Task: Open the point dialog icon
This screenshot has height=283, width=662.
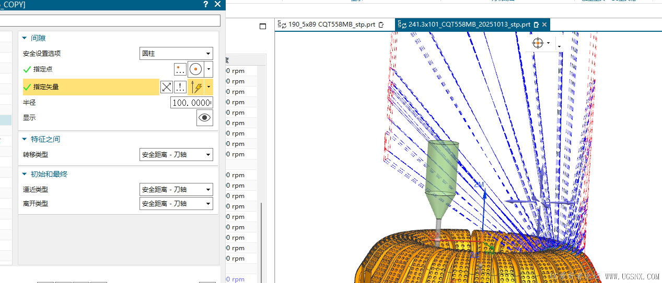Action: pyautogui.click(x=180, y=69)
